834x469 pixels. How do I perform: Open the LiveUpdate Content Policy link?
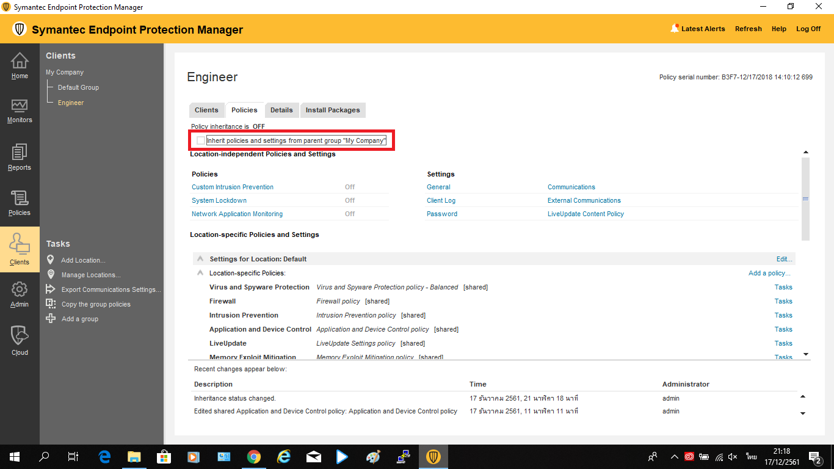coord(586,214)
